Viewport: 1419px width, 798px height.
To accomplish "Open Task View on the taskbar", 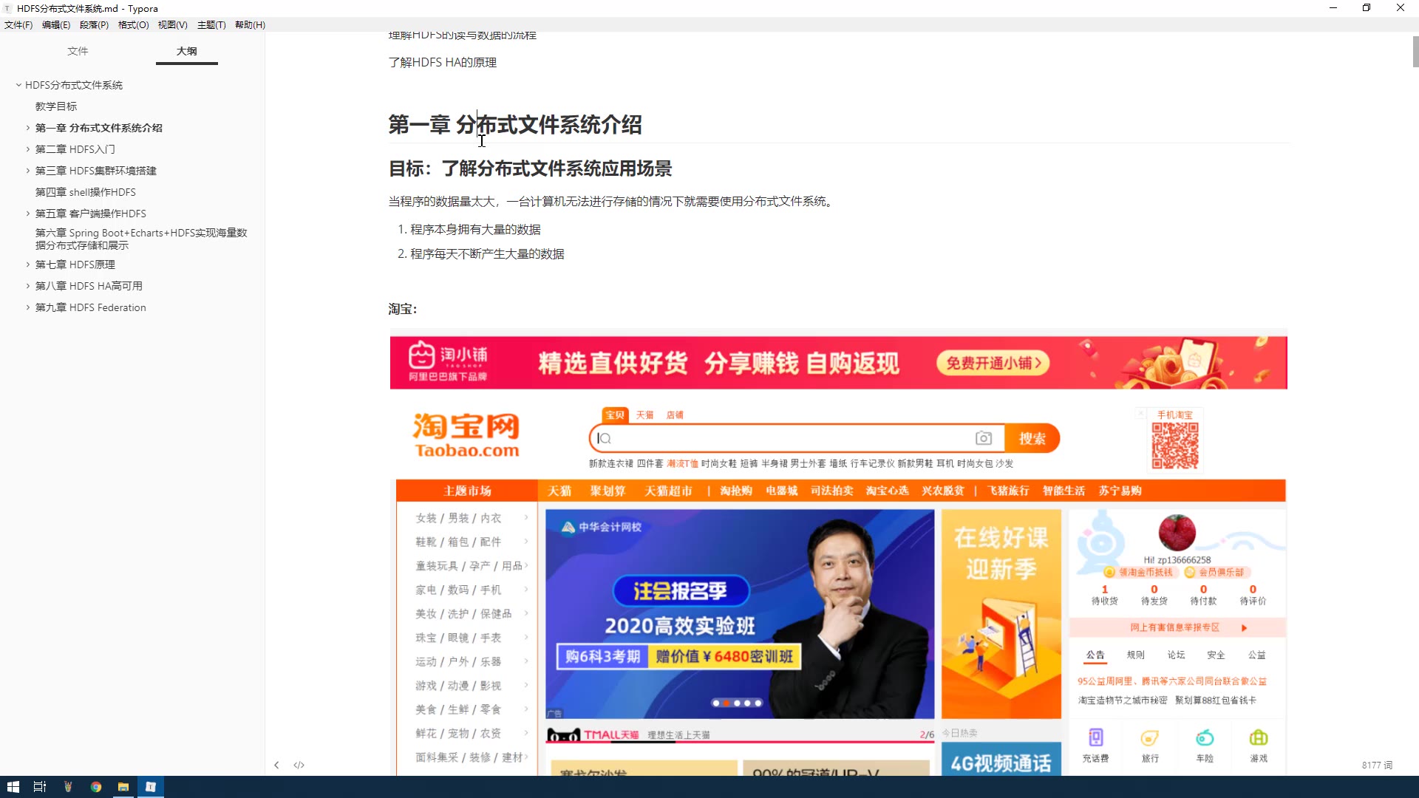I will pyautogui.click(x=40, y=787).
